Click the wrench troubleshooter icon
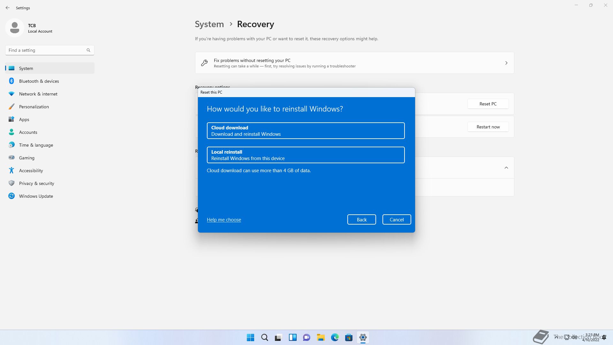 pyautogui.click(x=204, y=63)
